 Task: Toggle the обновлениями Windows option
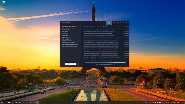pyautogui.click(x=101, y=51)
